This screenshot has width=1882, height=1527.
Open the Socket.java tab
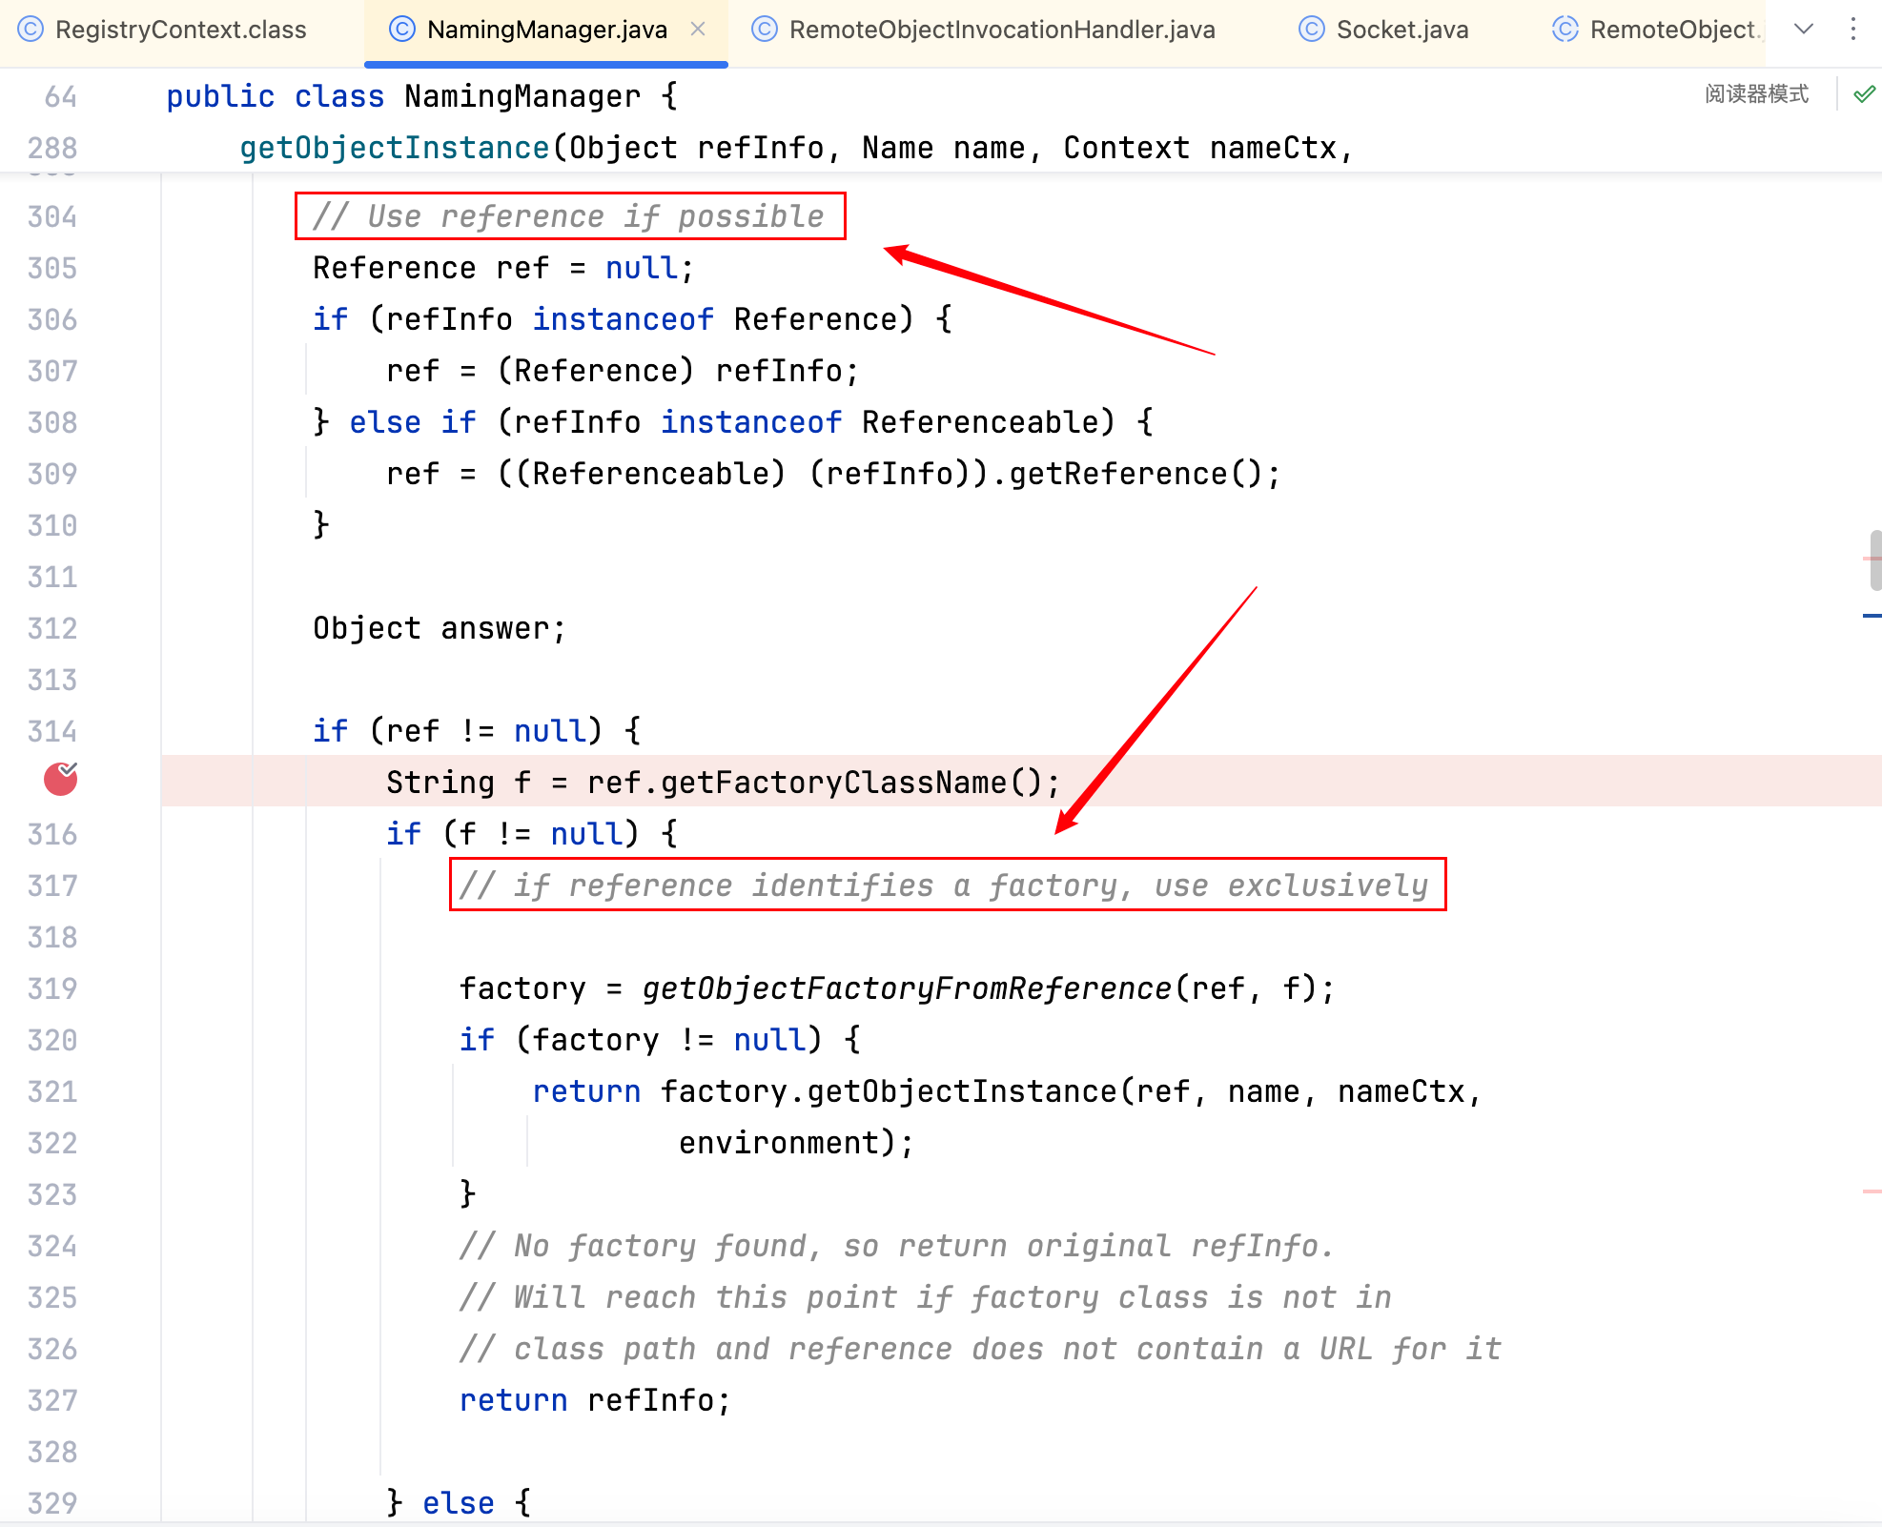(1401, 30)
